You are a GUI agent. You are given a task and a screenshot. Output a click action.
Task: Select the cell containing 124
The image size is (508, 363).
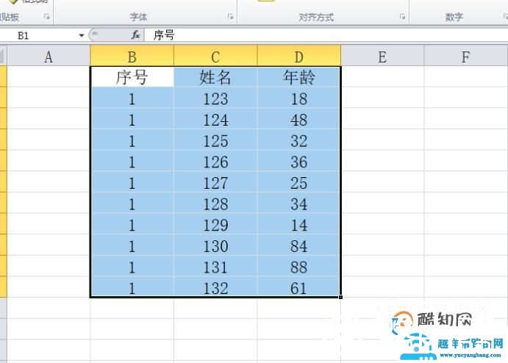tap(215, 119)
